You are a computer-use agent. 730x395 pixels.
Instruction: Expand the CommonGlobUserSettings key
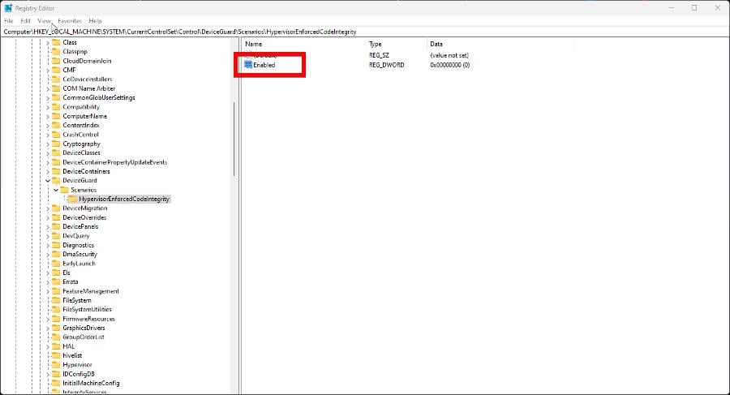(48, 98)
